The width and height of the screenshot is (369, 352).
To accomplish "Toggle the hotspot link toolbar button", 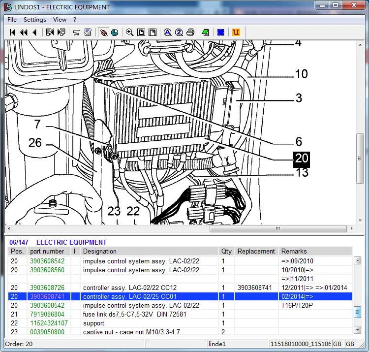I will (103, 32).
